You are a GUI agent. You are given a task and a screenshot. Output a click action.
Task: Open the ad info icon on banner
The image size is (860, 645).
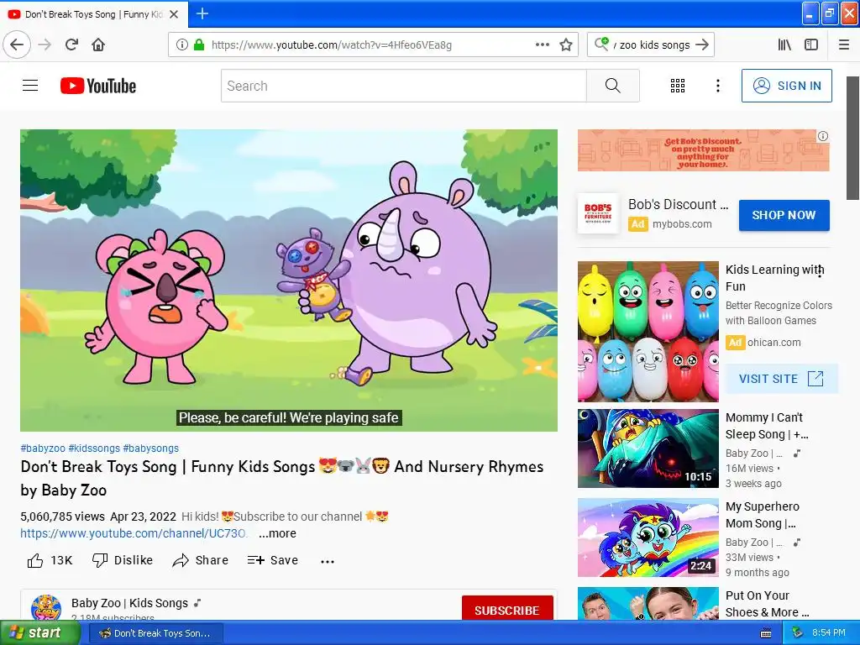click(x=823, y=136)
